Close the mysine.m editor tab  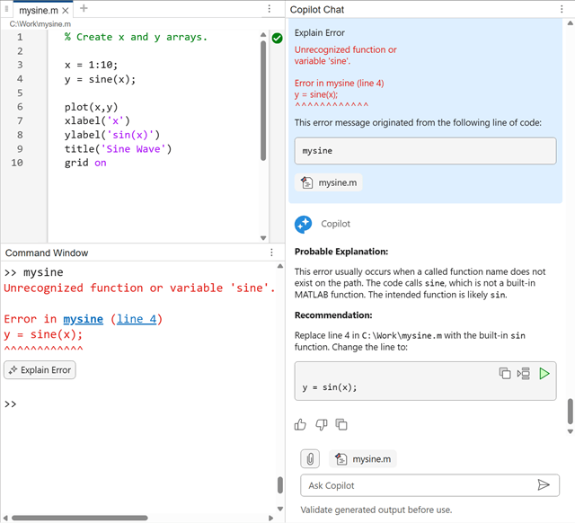(x=66, y=11)
